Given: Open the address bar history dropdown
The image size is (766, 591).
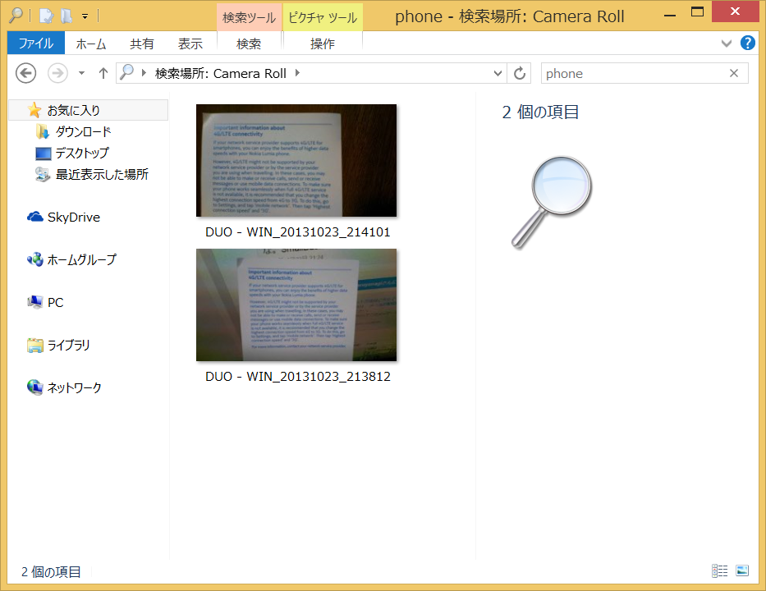Looking at the screenshot, I should tap(498, 73).
